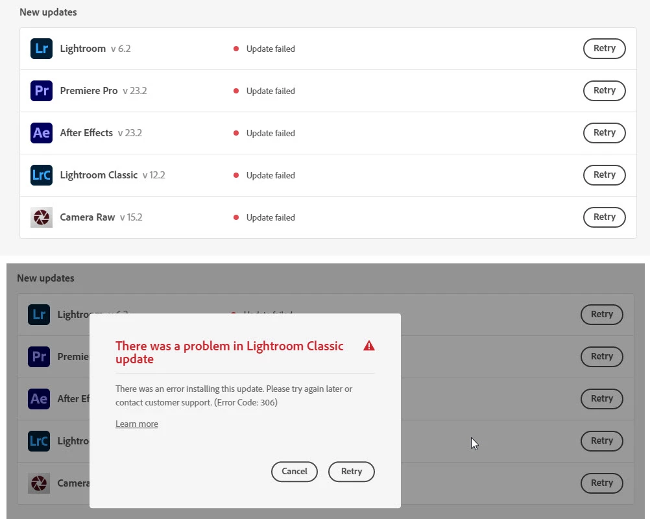
Task: Click the dimmed Camera Raw icon behind dialog
Action: pos(39,483)
